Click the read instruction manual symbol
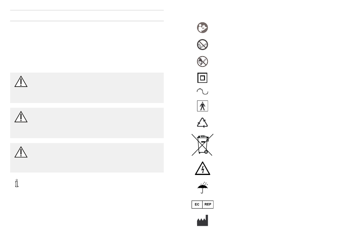Image resolution: width=348 pixels, height=240 pixels. pos(203,28)
